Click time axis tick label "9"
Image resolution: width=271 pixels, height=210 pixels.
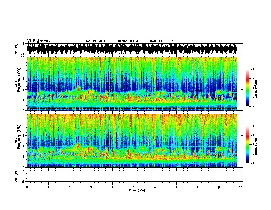click(219, 187)
